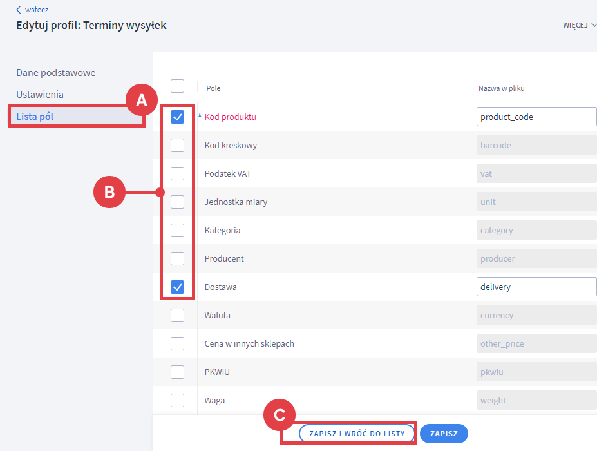Click the blue ZAPISZ button

click(444, 434)
